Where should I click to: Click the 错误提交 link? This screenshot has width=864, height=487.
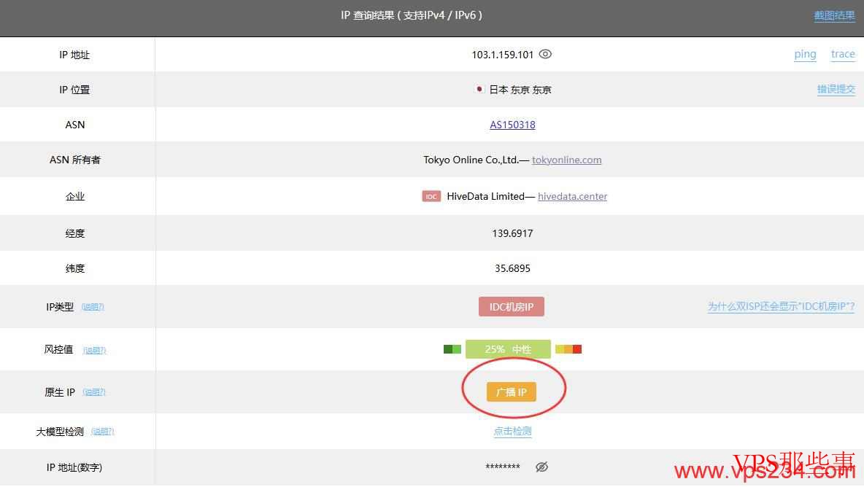click(836, 89)
